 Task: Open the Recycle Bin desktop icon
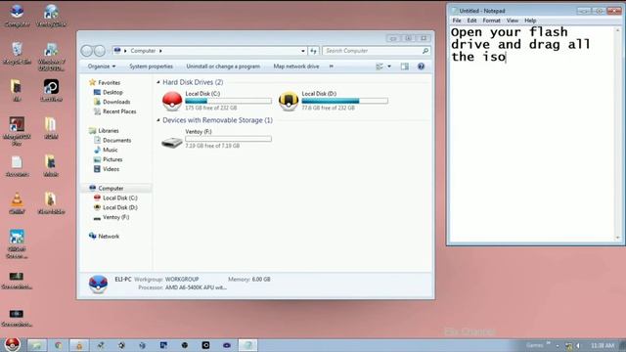(x=17, y=54)
